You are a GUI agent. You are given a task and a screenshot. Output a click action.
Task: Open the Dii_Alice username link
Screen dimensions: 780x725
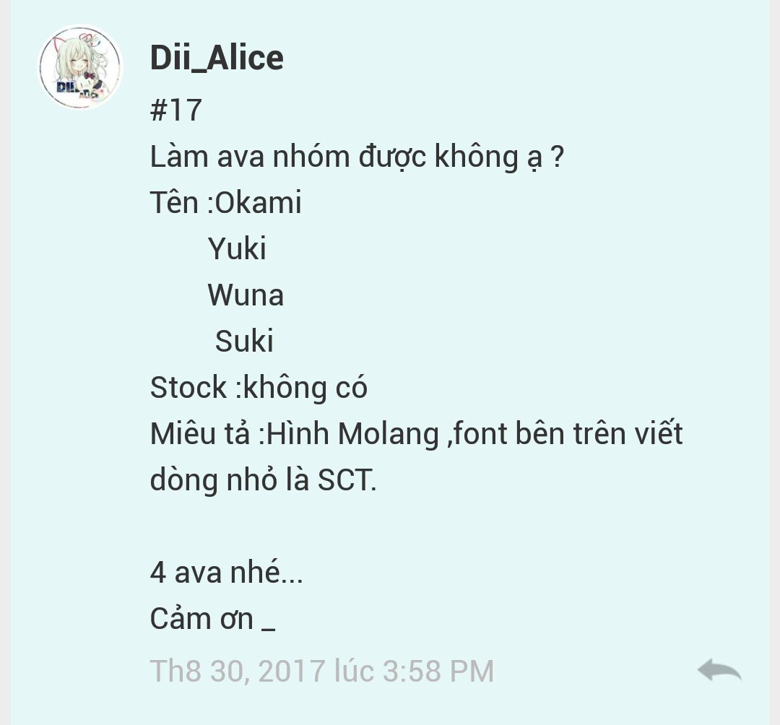[x=217, y=58]
